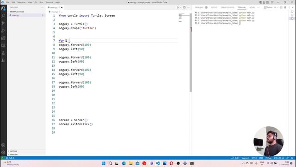The image size is (296, 167).
Task: Select the main.py editor tab
Action: click(55, 7)
